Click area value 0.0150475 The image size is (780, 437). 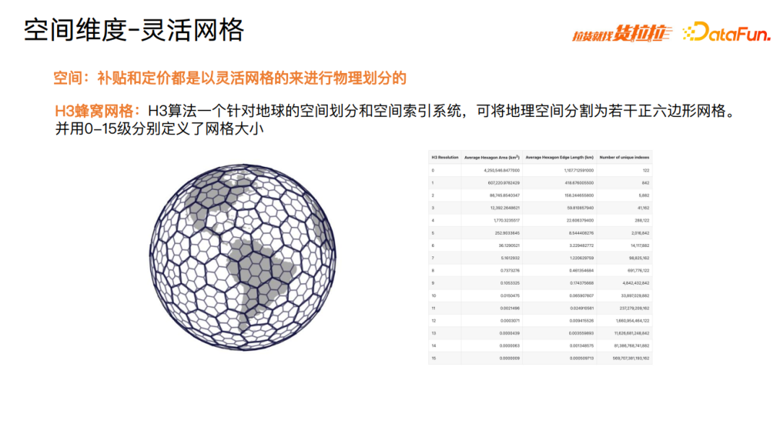point(510,295)
